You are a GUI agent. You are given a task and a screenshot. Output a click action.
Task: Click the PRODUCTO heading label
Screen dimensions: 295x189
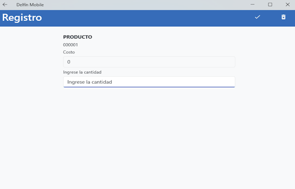(x=78, y=37)
